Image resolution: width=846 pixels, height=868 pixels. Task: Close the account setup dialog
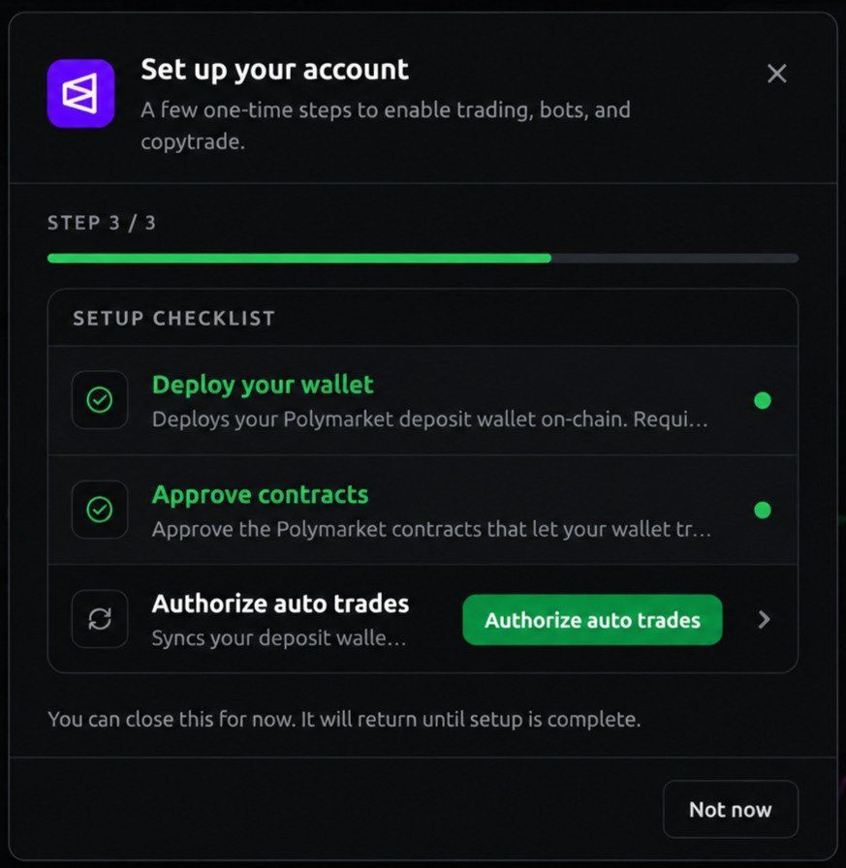pos(777,73)
